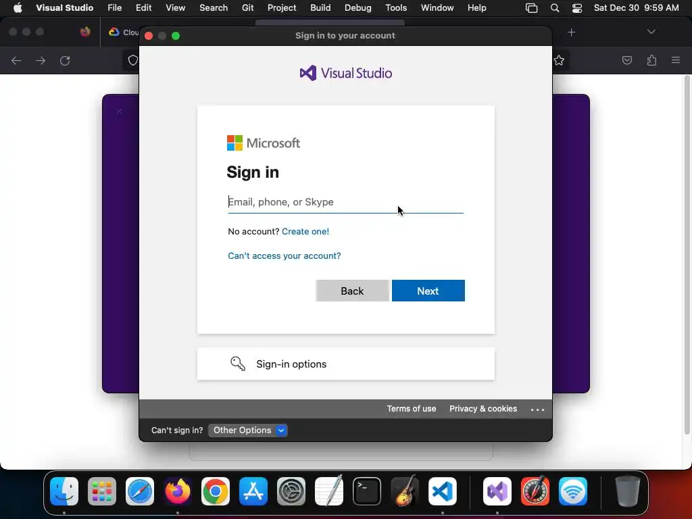Image resolution: width=692 pixels, height=519 pixels.
Task: Open the Terms of use link
Action: coord(412,409)
